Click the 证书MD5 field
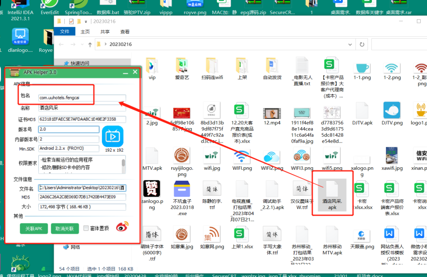 pyautogui.click(x=82, y=119)
